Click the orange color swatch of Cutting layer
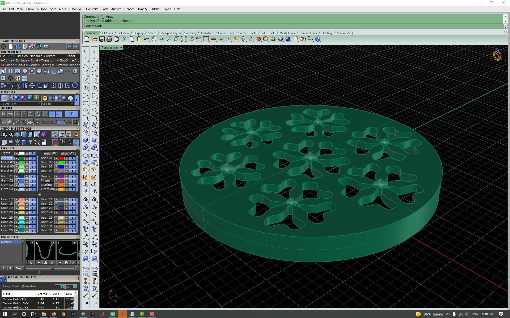The width and height of the screenshot is (510, 318). pyautogui.click(x=61, y=185)
